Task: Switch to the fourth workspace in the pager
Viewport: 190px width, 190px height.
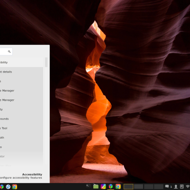Action: [x=159, y=187]
